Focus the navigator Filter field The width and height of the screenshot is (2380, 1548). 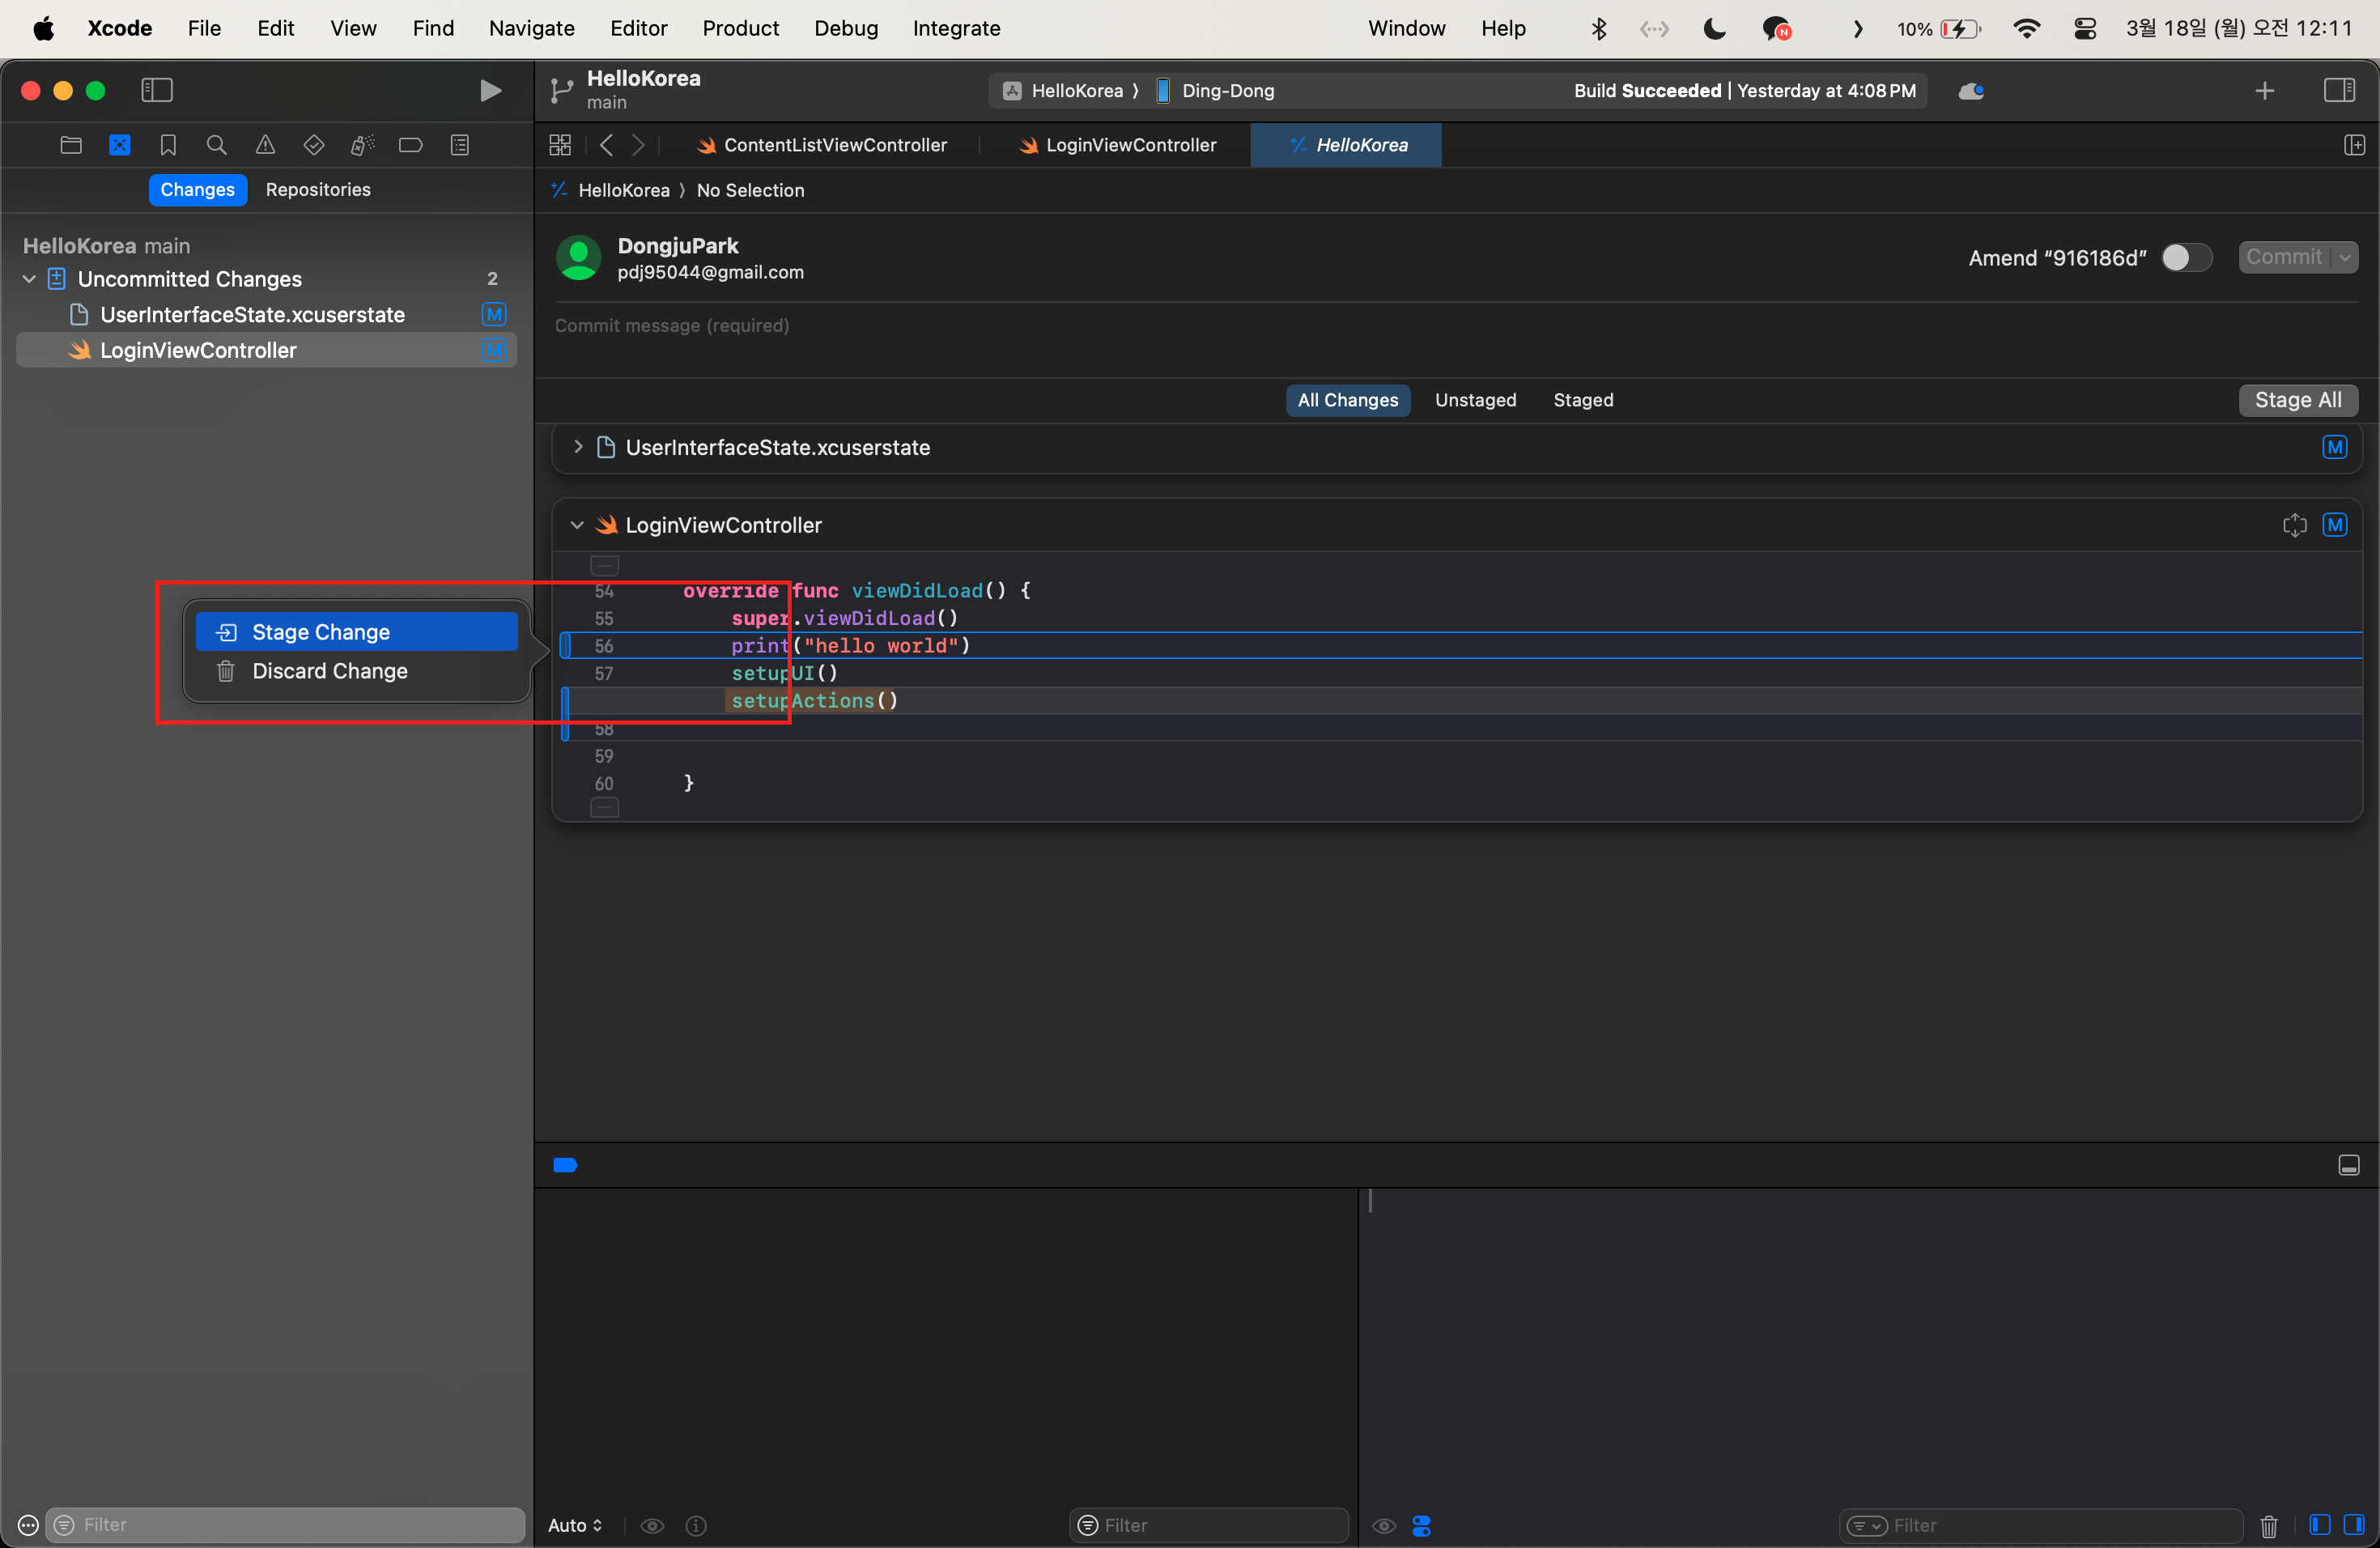[285, 1525]
